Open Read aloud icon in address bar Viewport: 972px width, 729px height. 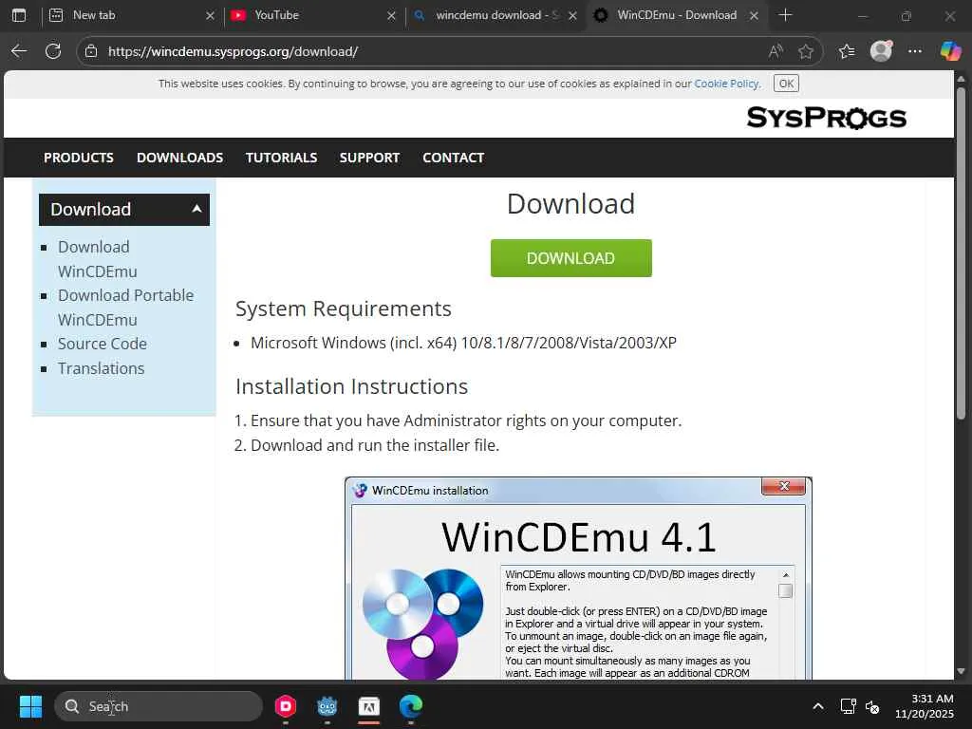pos(776,51)
